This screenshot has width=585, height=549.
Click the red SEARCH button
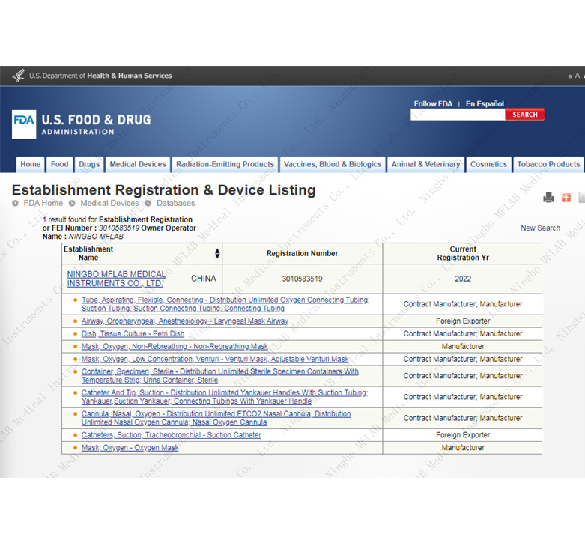pyautogui.click(x=524, y=115)
